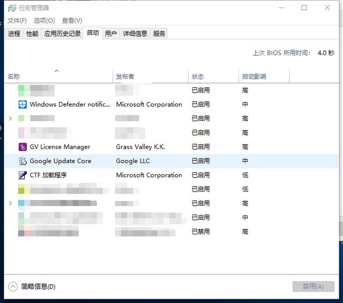The width and height of the screenshot is (343, 303).
Task: Switch to the 性能 tab
Action: click(x=32, y=34)
